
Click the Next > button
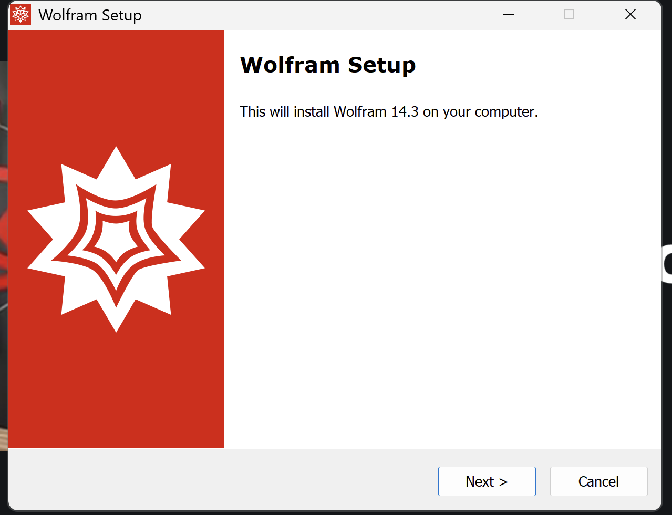487,481
